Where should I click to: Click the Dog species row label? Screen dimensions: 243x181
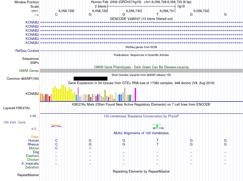pyautogui.click(x=36, y=152)
